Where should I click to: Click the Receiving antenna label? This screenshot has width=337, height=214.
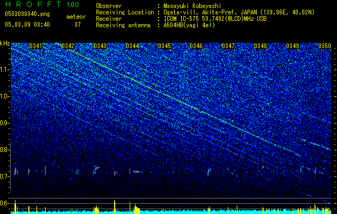[123, 25]
